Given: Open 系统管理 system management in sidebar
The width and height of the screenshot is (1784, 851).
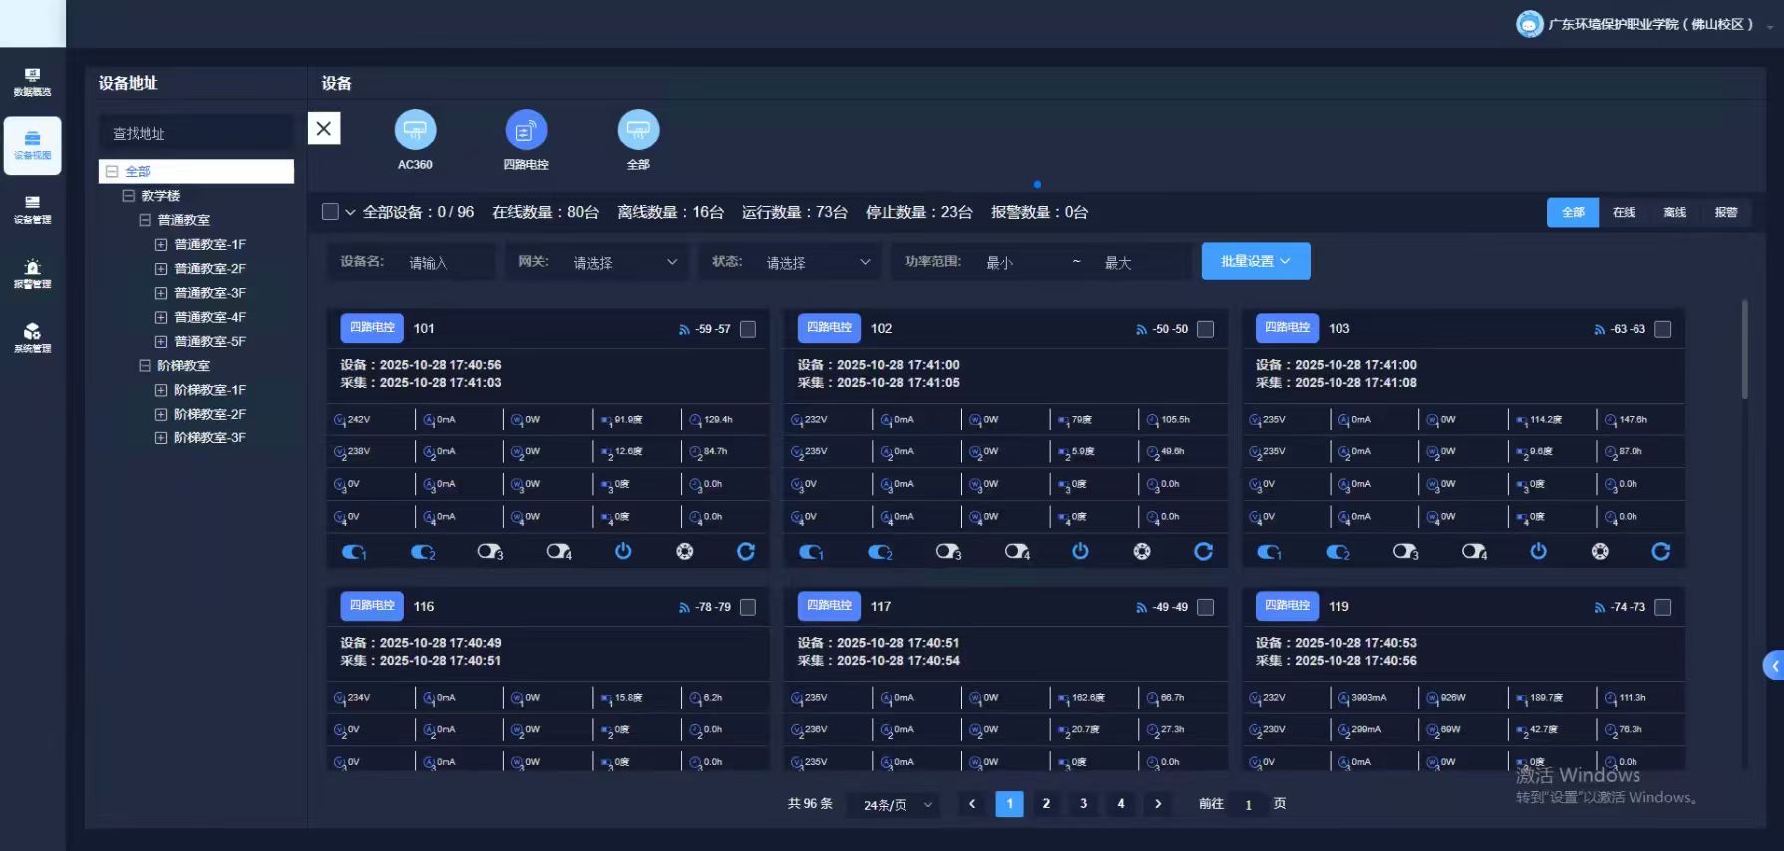Looking at the screenshot, I should click(x=32, y=338).
